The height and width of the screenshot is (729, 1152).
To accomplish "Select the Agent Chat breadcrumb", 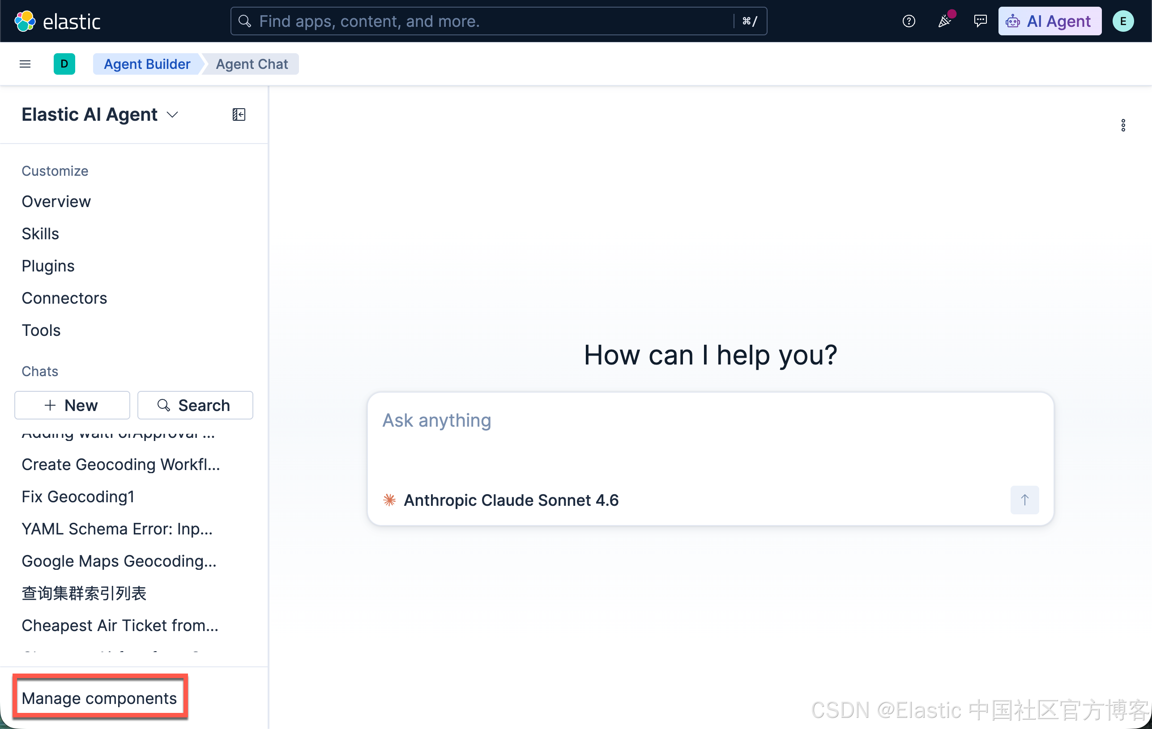I will coord(252,64).
